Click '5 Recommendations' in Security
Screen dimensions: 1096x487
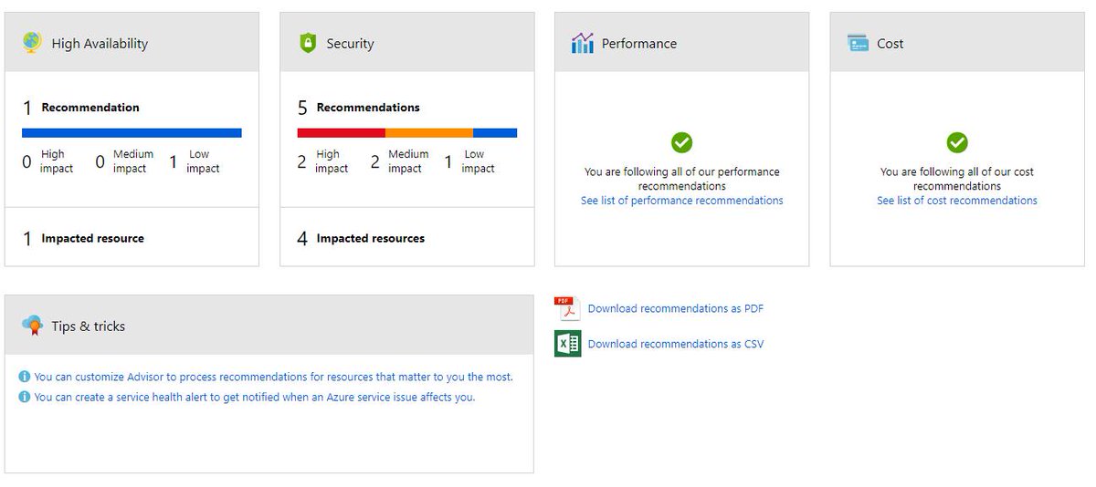(359, 108)
